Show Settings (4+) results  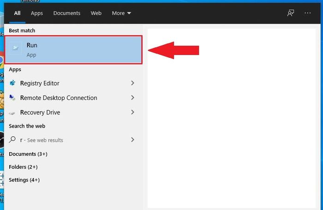click(x=24, y=180)
